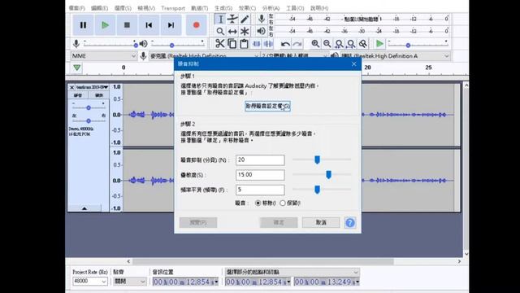Open the Realtek playback device dropdown

point(396,56)
